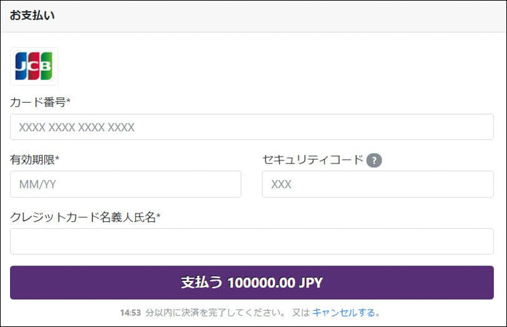
Task: Click the 分以内に決済を完了してください notice text
Action: pyautogui.click(x=211, y=312)
